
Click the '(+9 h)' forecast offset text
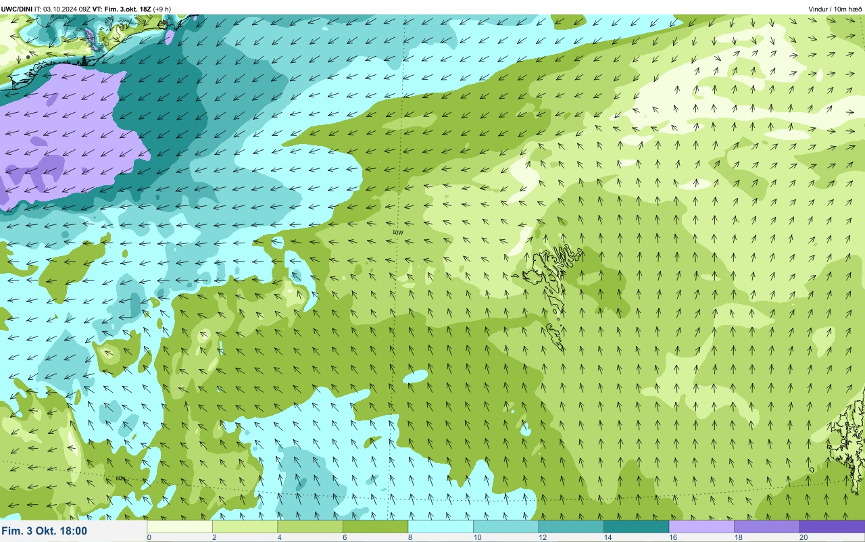click(x=162, y=9)
